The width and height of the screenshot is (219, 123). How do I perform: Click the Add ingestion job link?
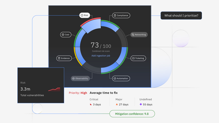[x=101, y=56]
